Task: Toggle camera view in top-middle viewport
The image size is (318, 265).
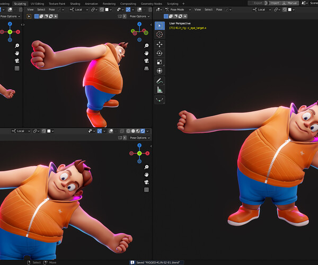Action: pos(146,60)
